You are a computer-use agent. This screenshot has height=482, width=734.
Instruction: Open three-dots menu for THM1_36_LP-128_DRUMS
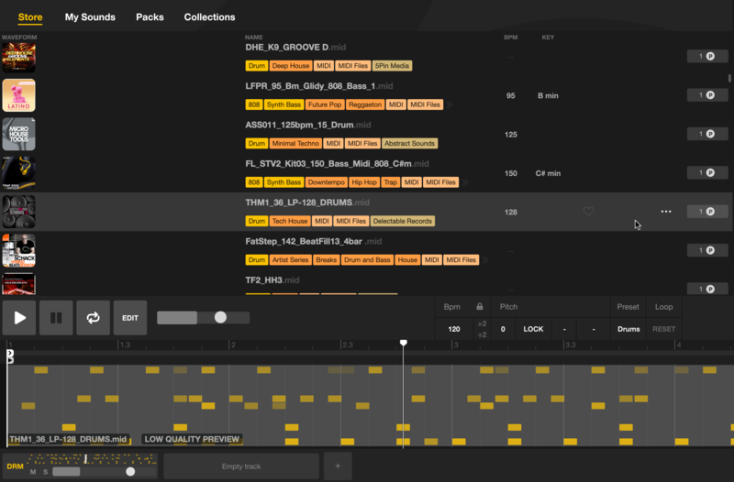[666, 212]
